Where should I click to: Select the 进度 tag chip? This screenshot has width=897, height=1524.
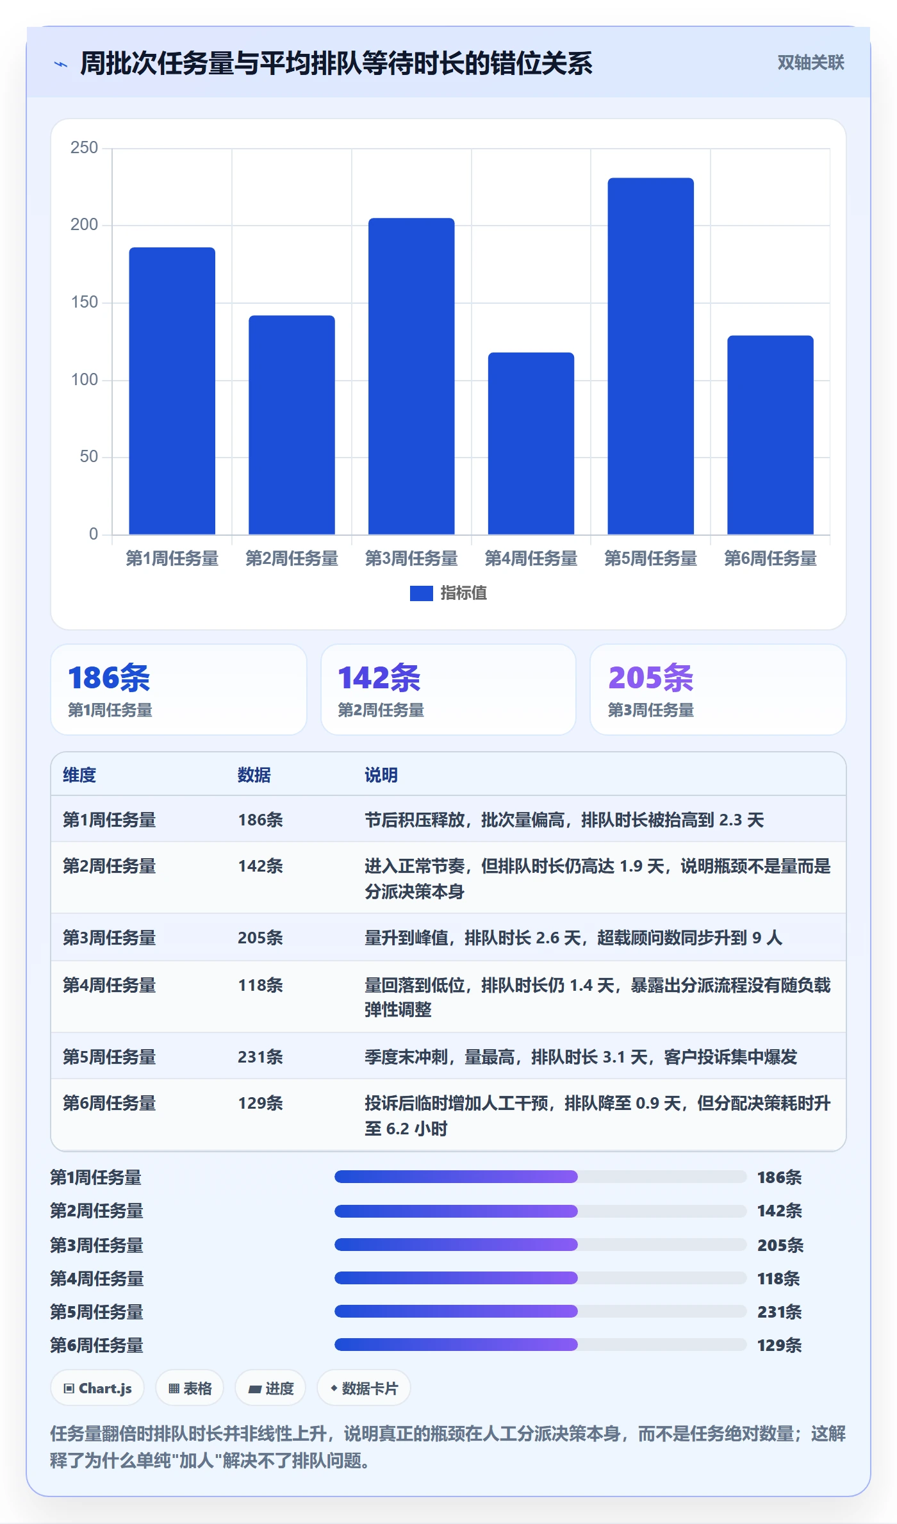click(270, 1388)
